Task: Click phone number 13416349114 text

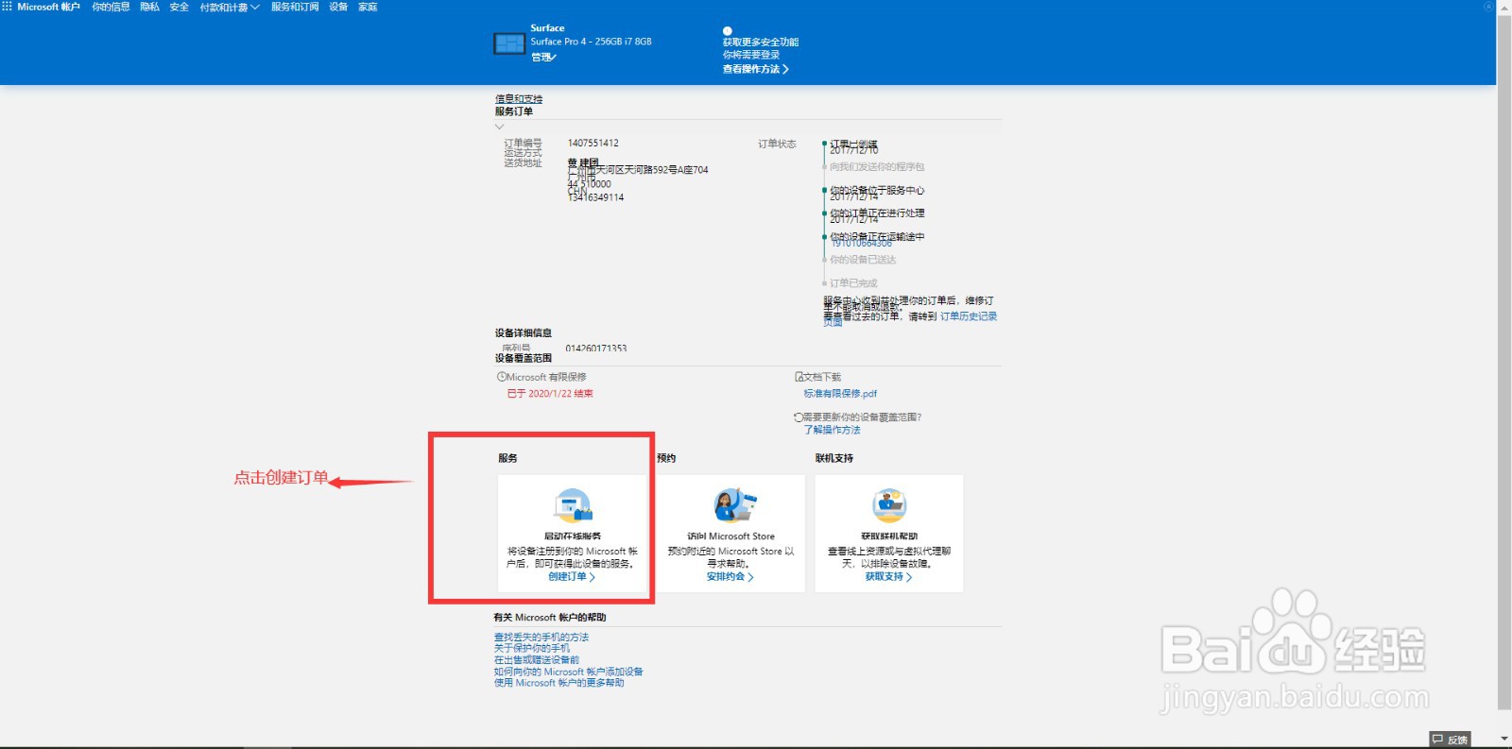Action: [x=595, y=197]
